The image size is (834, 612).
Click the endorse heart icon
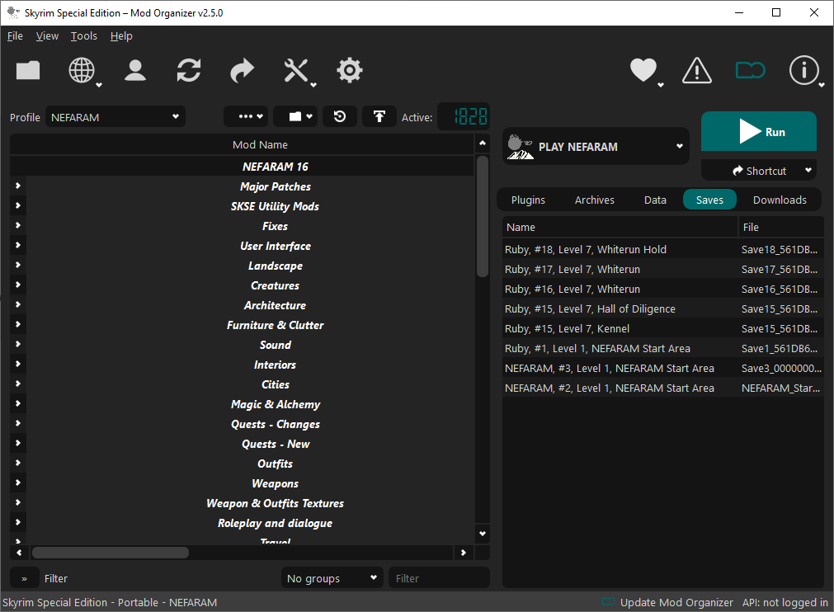643,70
